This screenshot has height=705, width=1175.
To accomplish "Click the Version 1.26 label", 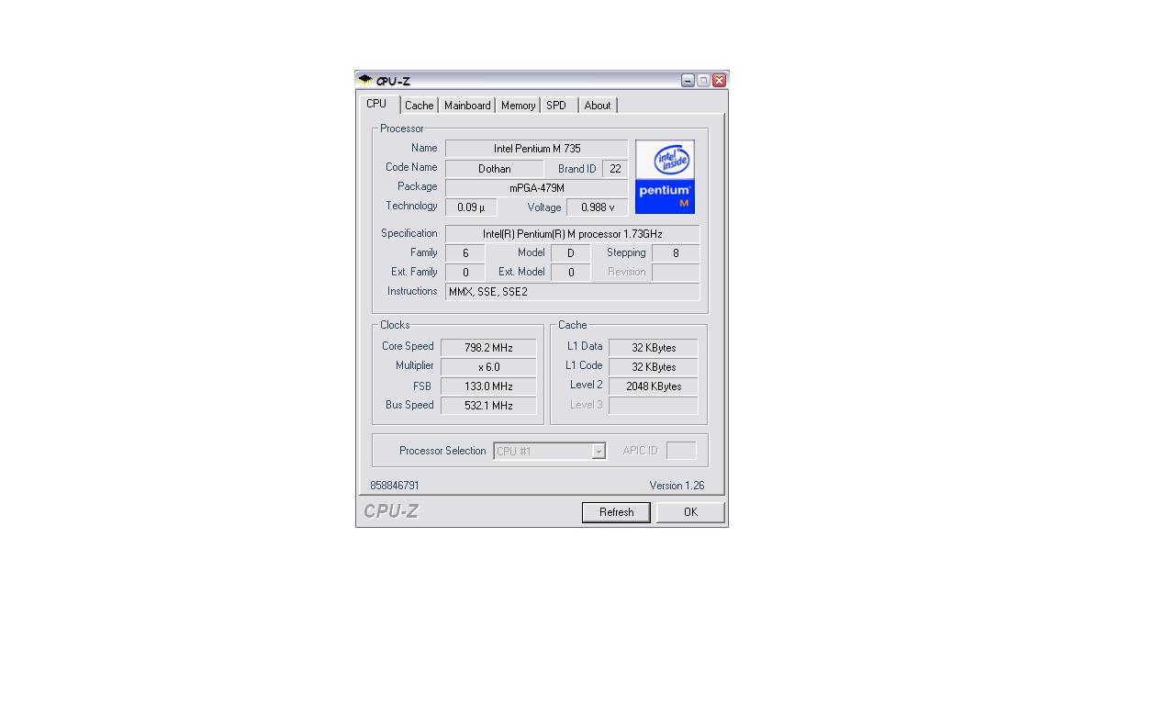I will pyautogui.click(x=677, y=486).
